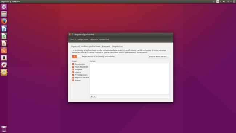Open the session power menu icon
This screenshot has height=133, width=236.
click(234, 1)
